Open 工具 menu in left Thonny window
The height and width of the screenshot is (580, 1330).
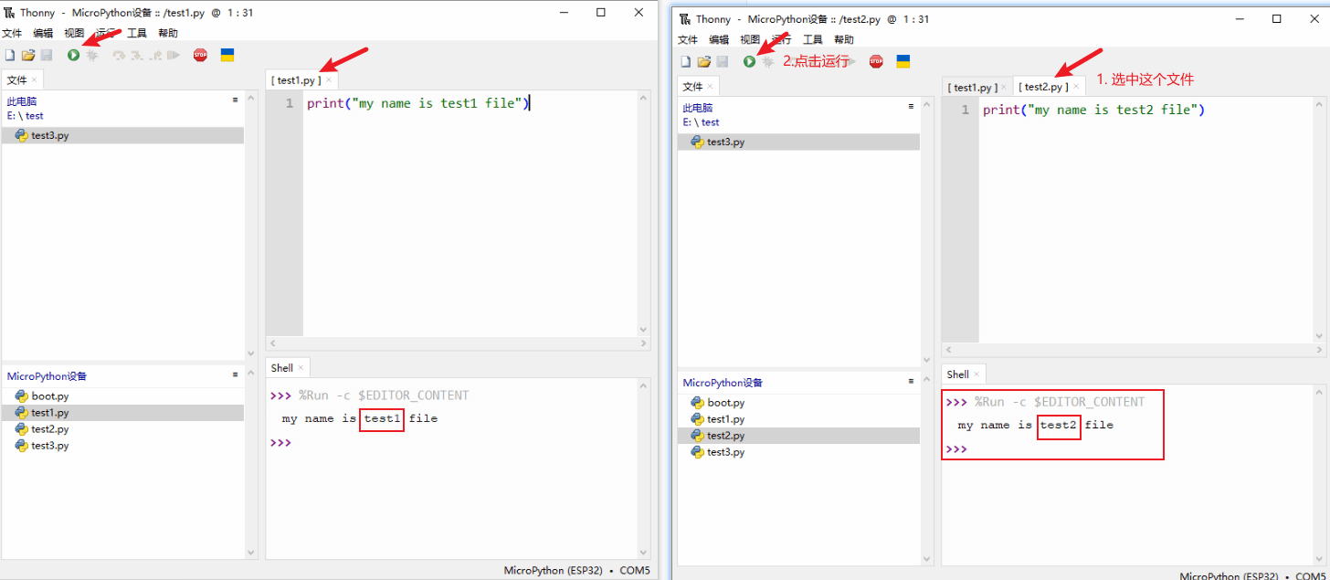point(136,33)
